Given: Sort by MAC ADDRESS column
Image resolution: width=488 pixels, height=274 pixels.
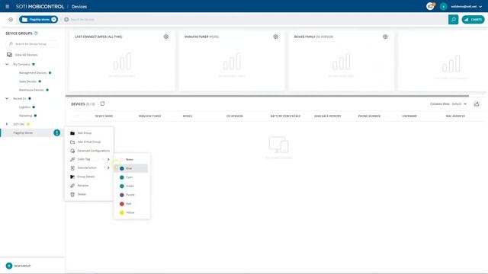Looking at the screenshot, I should 455,116.
